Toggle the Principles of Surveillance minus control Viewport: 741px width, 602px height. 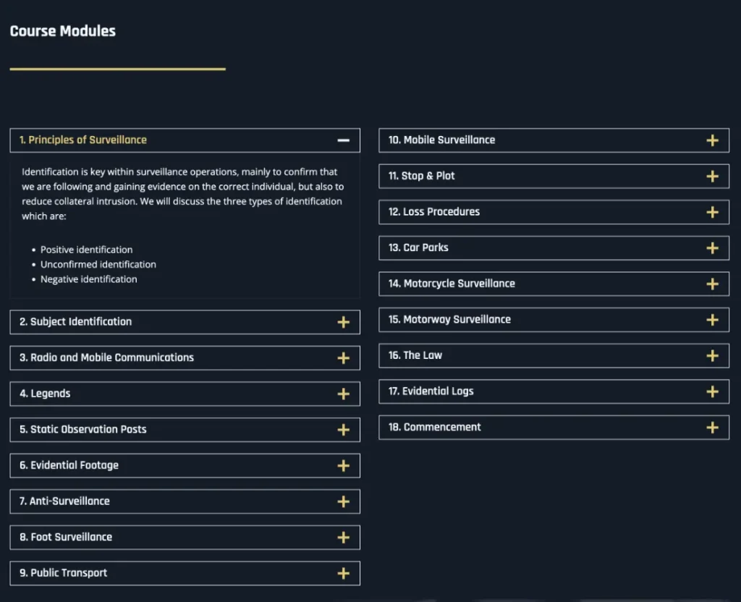click(344, 140)
